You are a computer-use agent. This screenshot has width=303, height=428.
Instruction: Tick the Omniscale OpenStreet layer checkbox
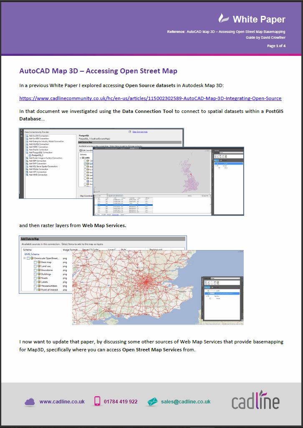[x=28, y=258]
